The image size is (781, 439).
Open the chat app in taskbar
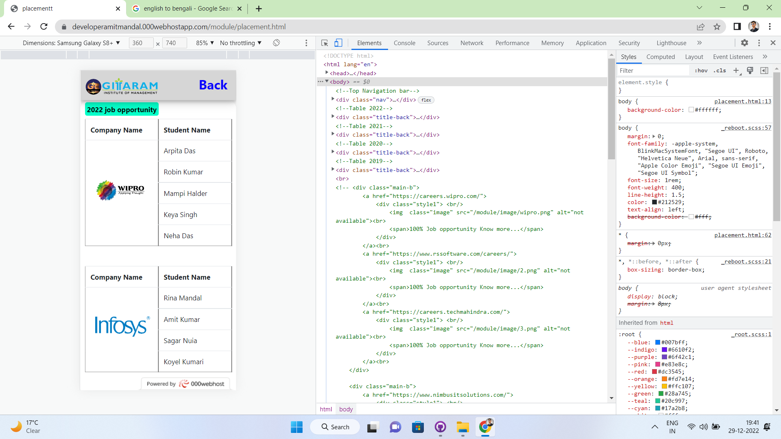pyautogui.click(x=395, y=427)
